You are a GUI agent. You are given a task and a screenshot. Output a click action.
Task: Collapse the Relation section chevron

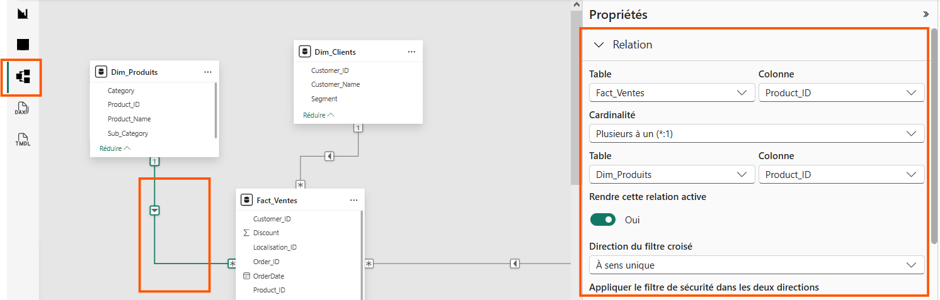point(599,45)
